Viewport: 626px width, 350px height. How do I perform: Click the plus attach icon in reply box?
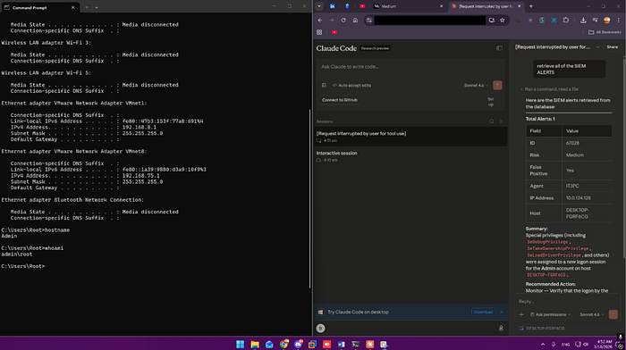tap(521, 314)
